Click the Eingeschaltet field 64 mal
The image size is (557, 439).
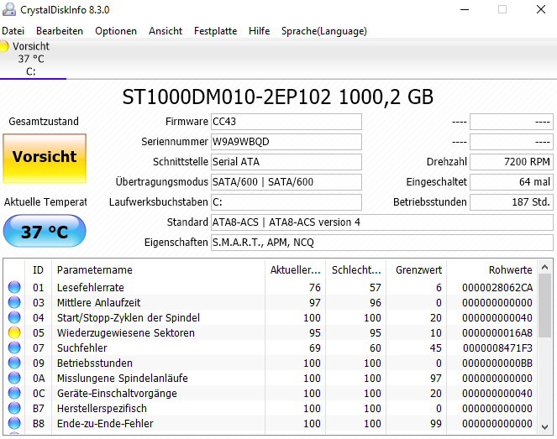pos(512,182)
